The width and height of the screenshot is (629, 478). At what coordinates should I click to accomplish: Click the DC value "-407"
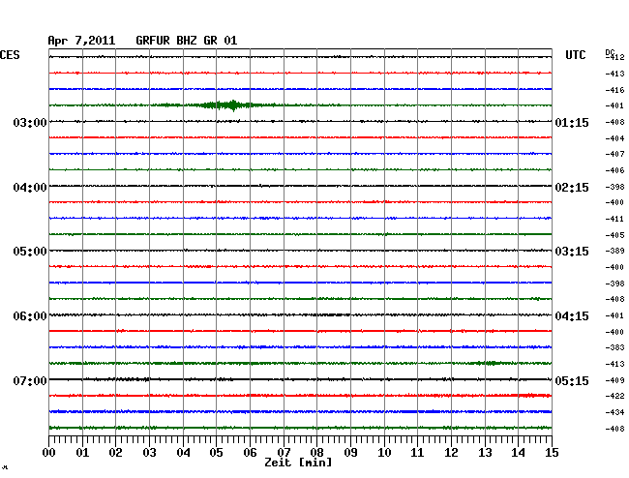[x=614, y=154]
